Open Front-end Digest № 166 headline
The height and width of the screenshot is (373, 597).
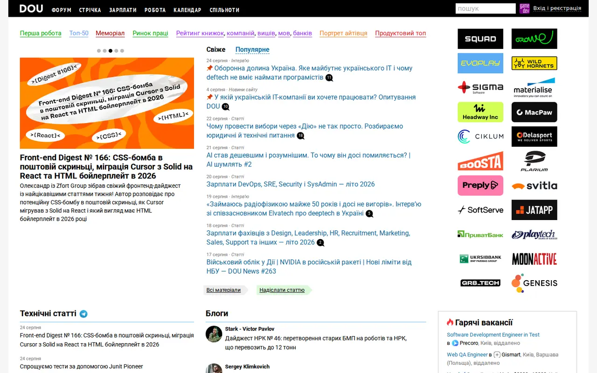coord(106,166)
